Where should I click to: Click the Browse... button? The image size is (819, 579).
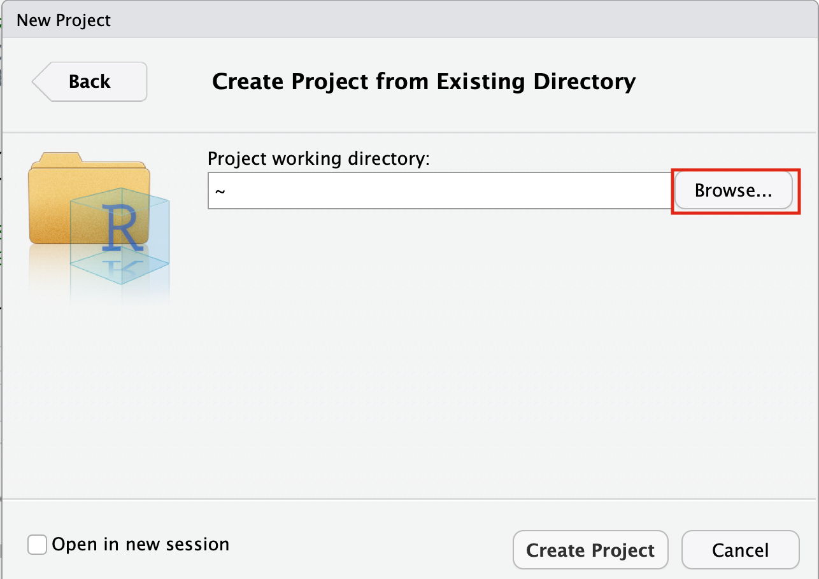click(x=733, y=191)
